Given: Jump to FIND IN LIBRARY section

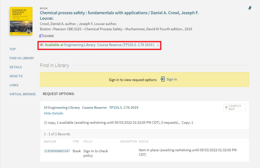Looking at the screenshot, I should [x=22, y=58].
